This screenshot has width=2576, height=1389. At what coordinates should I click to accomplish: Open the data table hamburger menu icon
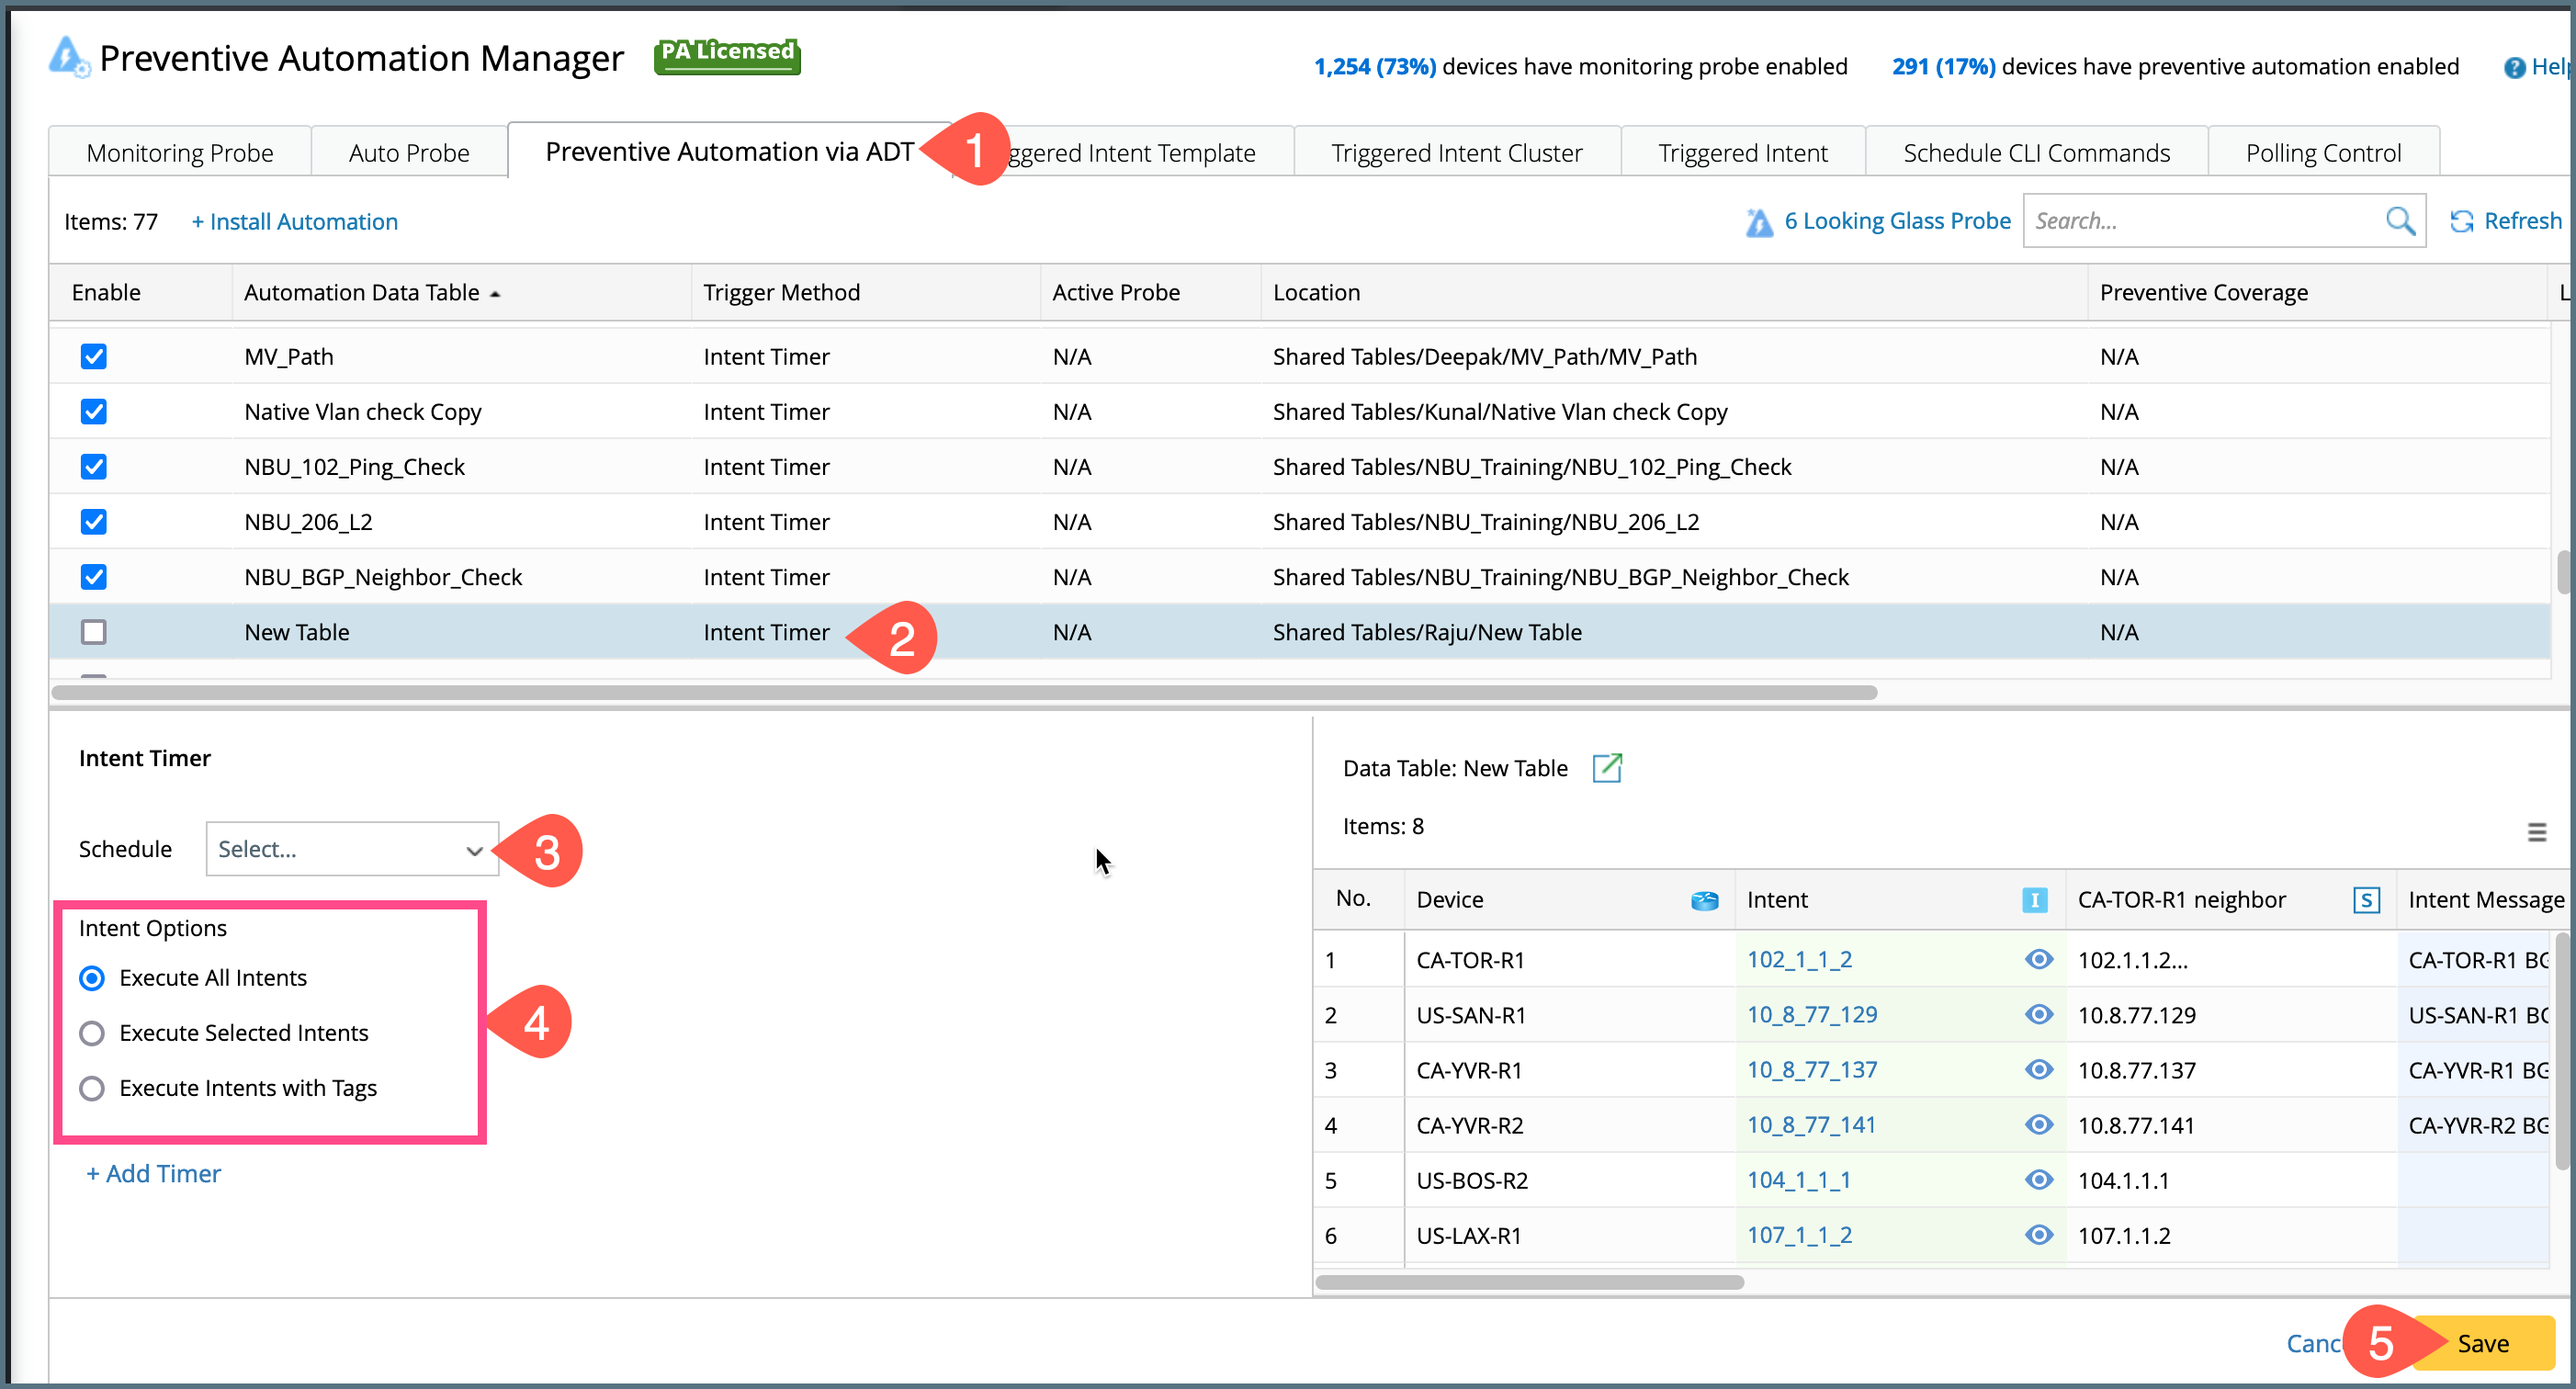[2536, 832]
